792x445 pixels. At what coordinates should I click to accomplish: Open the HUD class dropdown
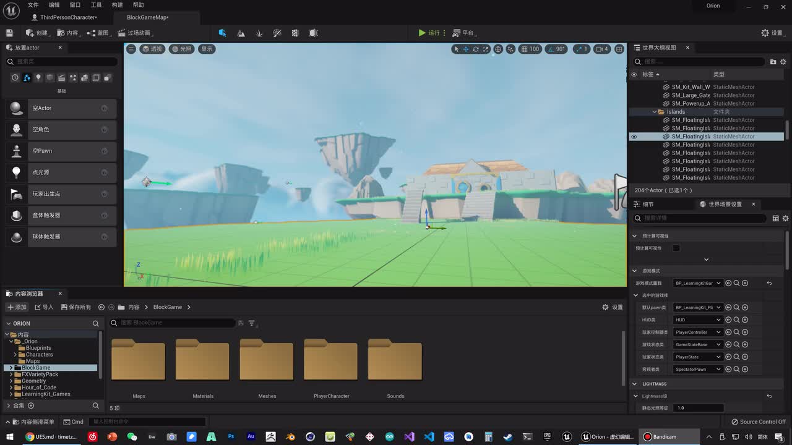[698, 320]
